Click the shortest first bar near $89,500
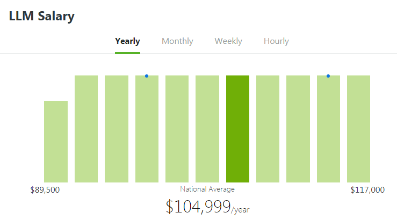Viewport: 397px width, 221px height. [x=56, y=141]
